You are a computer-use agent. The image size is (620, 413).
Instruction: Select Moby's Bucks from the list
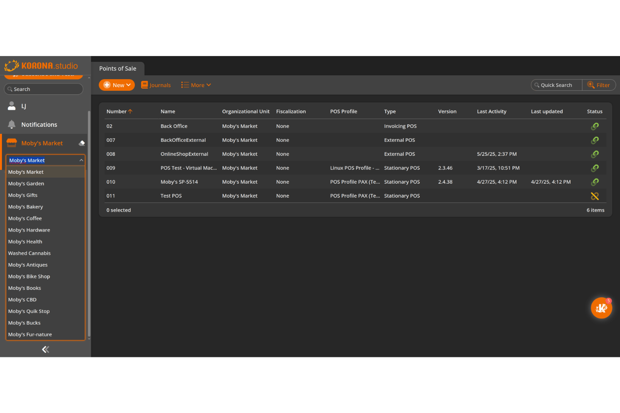(x=46, y=323)
